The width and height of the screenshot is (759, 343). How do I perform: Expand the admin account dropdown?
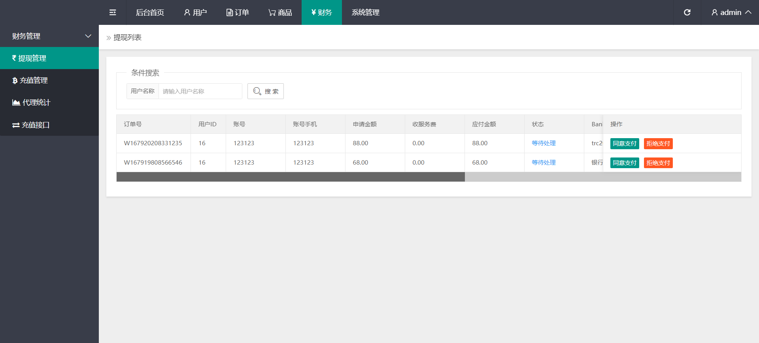pos(731,13)
